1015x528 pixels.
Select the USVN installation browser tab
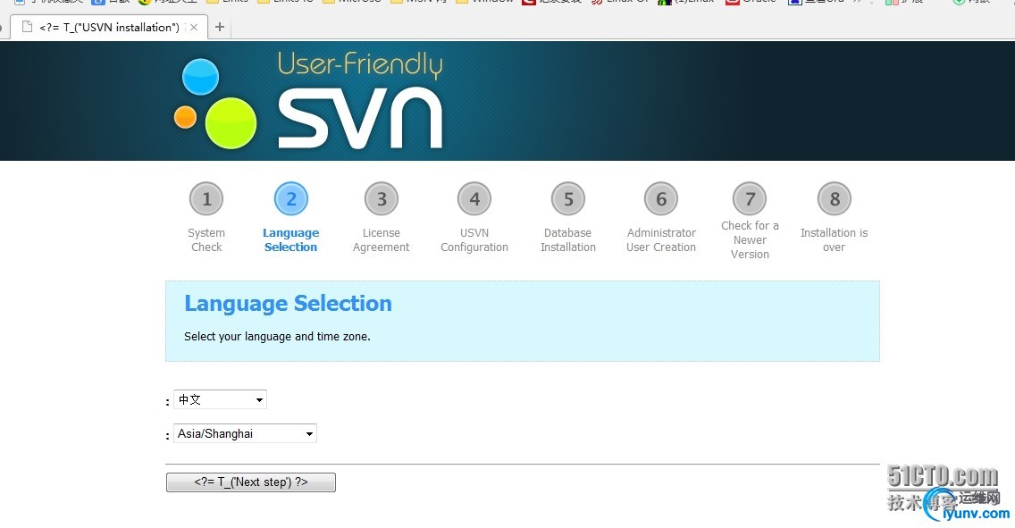click(109, 27)
